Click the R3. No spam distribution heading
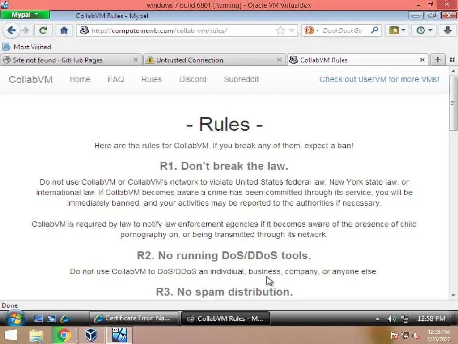 click(x=224, y=292)
